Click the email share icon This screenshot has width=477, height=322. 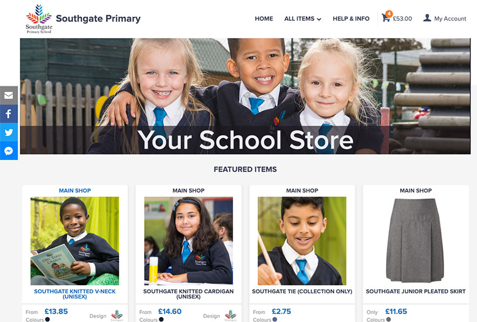coord(9,95)
